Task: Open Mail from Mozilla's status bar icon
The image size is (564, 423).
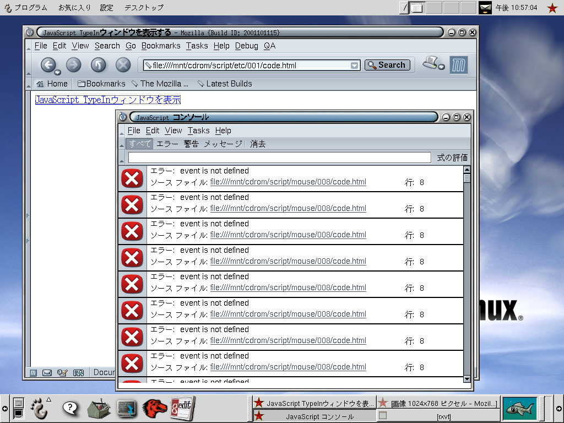Action: (x=47, y=373)
